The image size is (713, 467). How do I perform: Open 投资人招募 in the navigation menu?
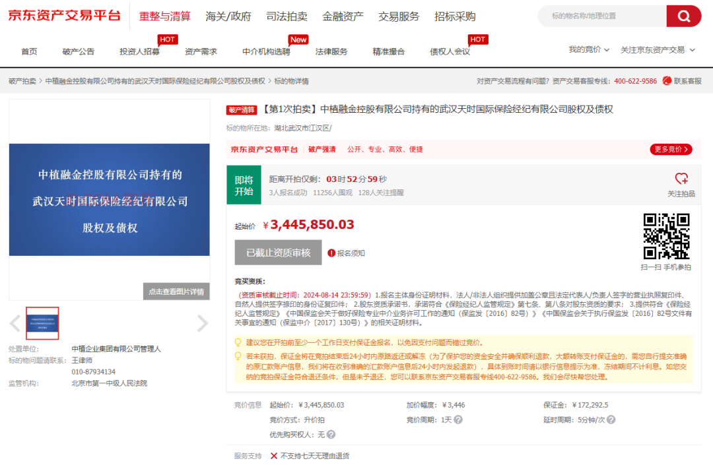click(x=139, y=51)
